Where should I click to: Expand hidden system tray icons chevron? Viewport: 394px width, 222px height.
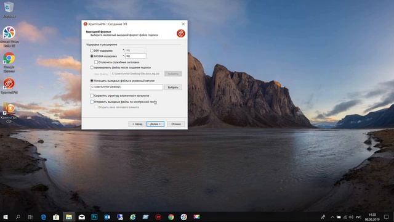point(332,217)
